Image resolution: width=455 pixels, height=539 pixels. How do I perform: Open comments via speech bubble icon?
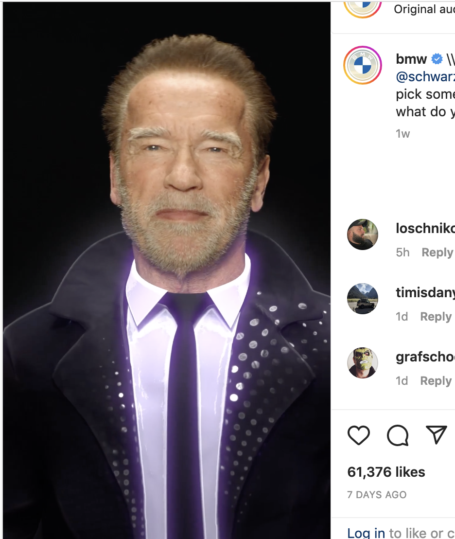(x=397, y=435)
